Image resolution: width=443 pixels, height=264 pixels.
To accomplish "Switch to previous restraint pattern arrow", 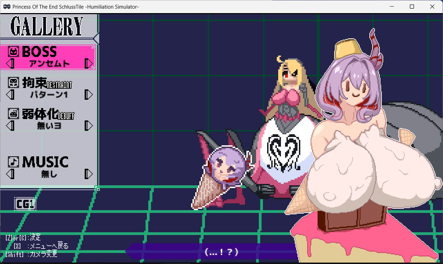I will click(10, 95).
